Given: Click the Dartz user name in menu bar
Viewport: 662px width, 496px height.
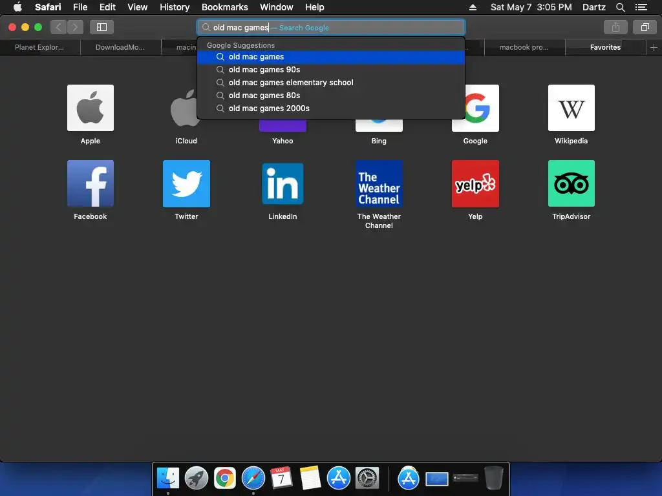Looking at the screenshot, I should tap(593, 7).
